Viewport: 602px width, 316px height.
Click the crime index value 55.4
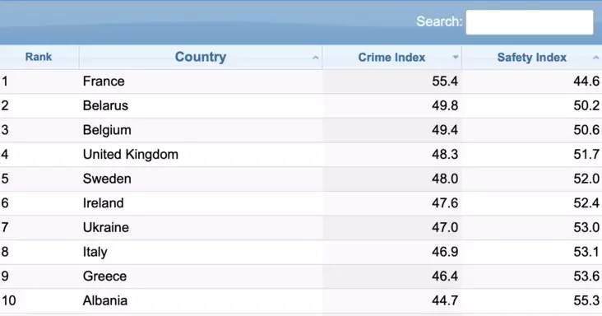445,81
